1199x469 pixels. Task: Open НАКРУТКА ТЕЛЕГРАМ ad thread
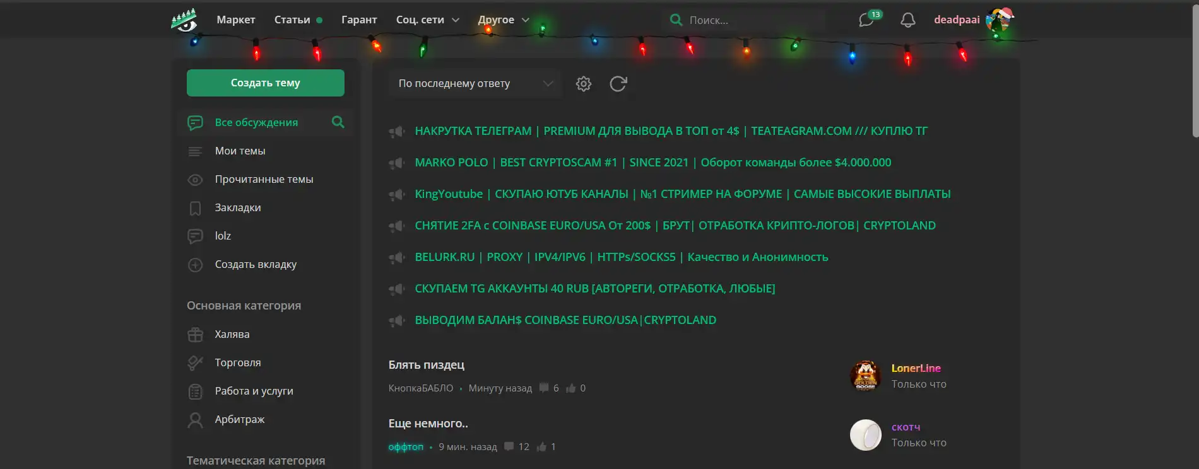pos(671,131)
